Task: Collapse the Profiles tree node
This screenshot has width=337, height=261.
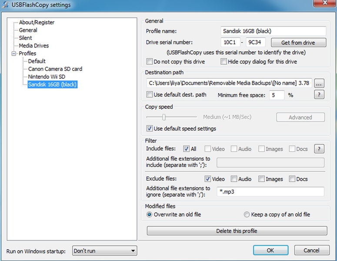Action: point(14,54)
